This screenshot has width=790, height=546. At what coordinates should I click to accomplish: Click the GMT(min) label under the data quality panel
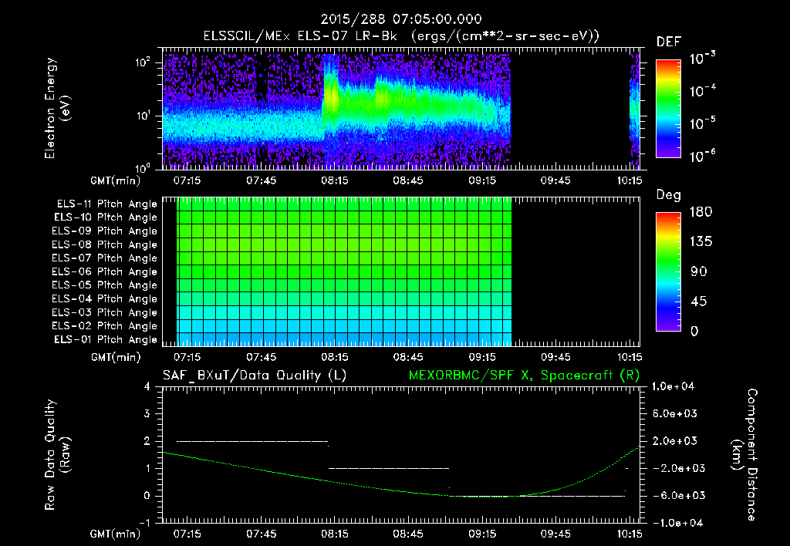[x=116, y=533]
